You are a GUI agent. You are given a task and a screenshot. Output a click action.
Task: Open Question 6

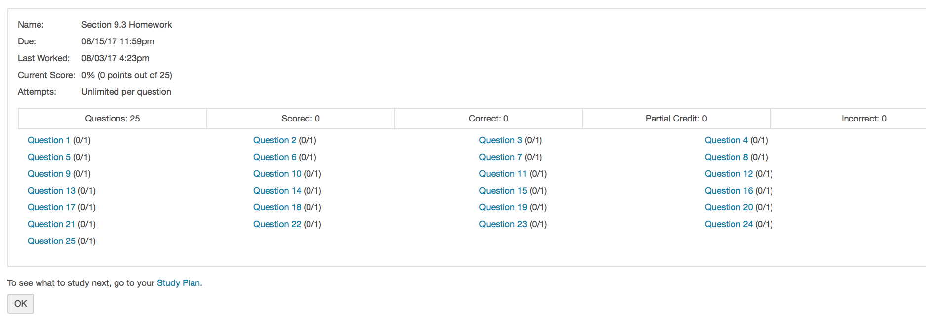(274, 157)
